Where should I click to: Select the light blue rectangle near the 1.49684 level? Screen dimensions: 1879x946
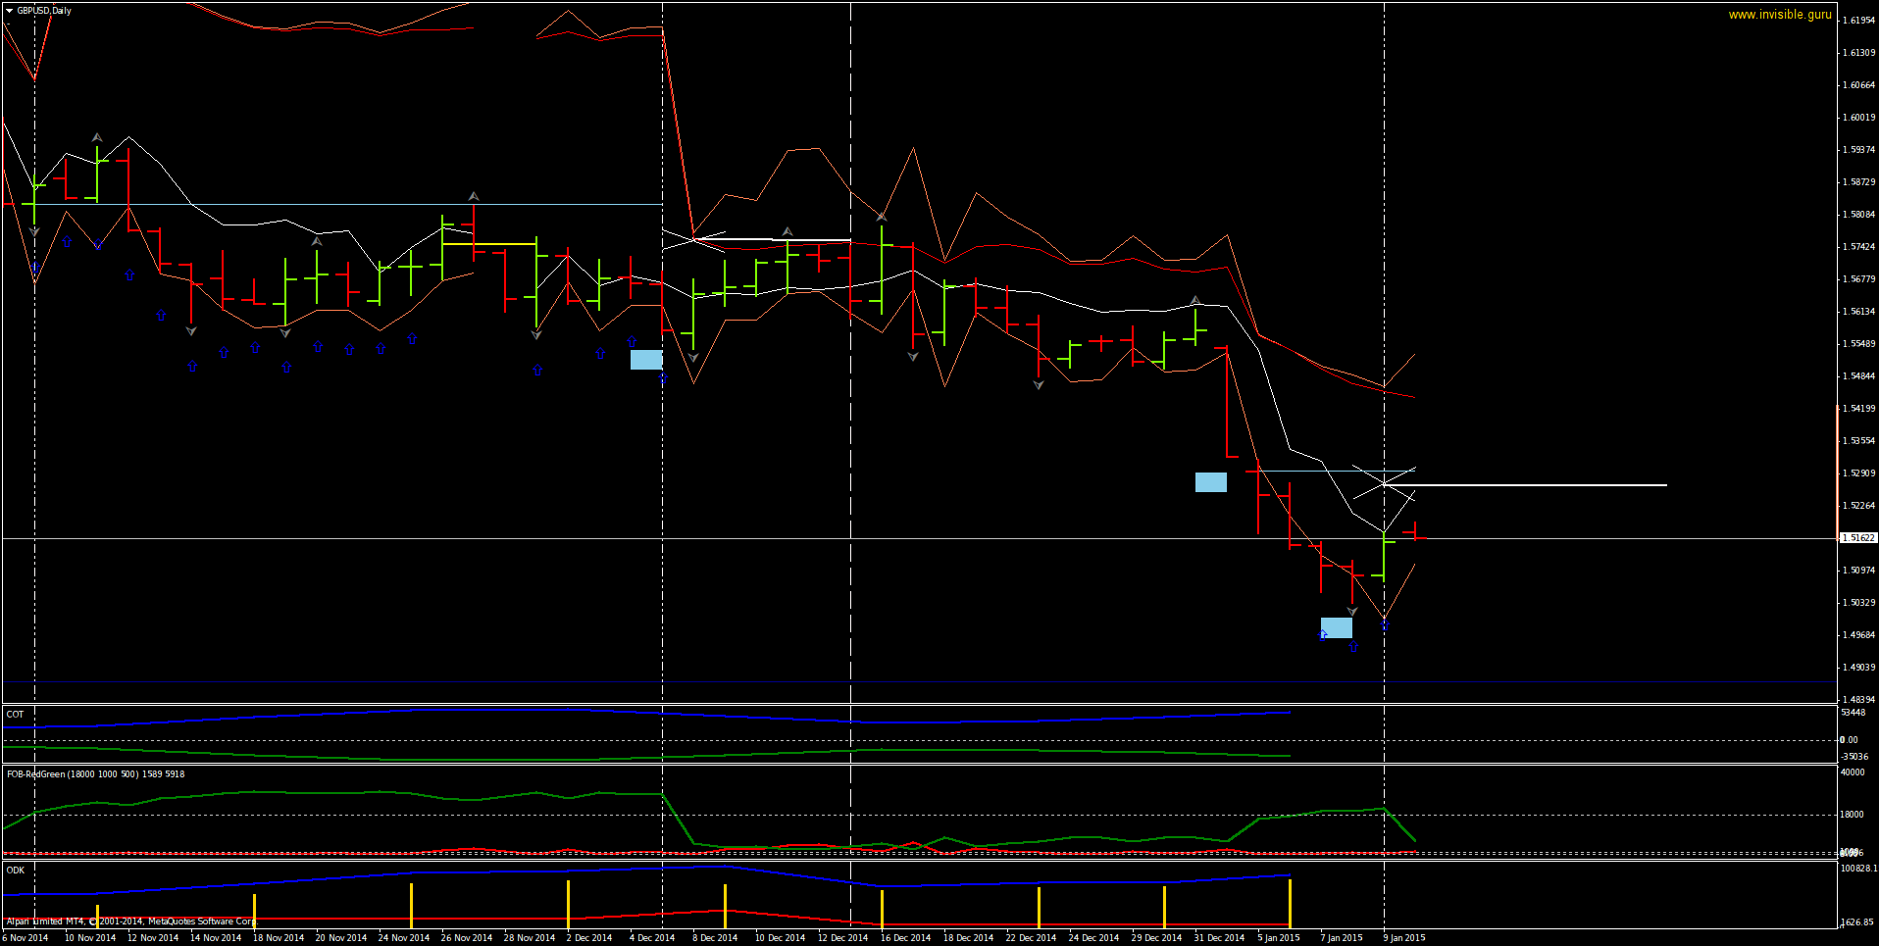[x=1337, y=627]
